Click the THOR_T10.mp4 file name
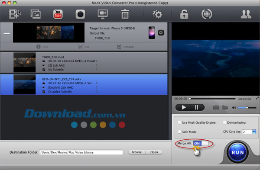 click(x=53, y=57)
